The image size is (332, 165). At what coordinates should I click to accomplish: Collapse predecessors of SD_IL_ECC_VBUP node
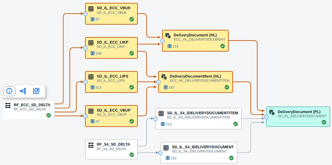coord(85,116)
